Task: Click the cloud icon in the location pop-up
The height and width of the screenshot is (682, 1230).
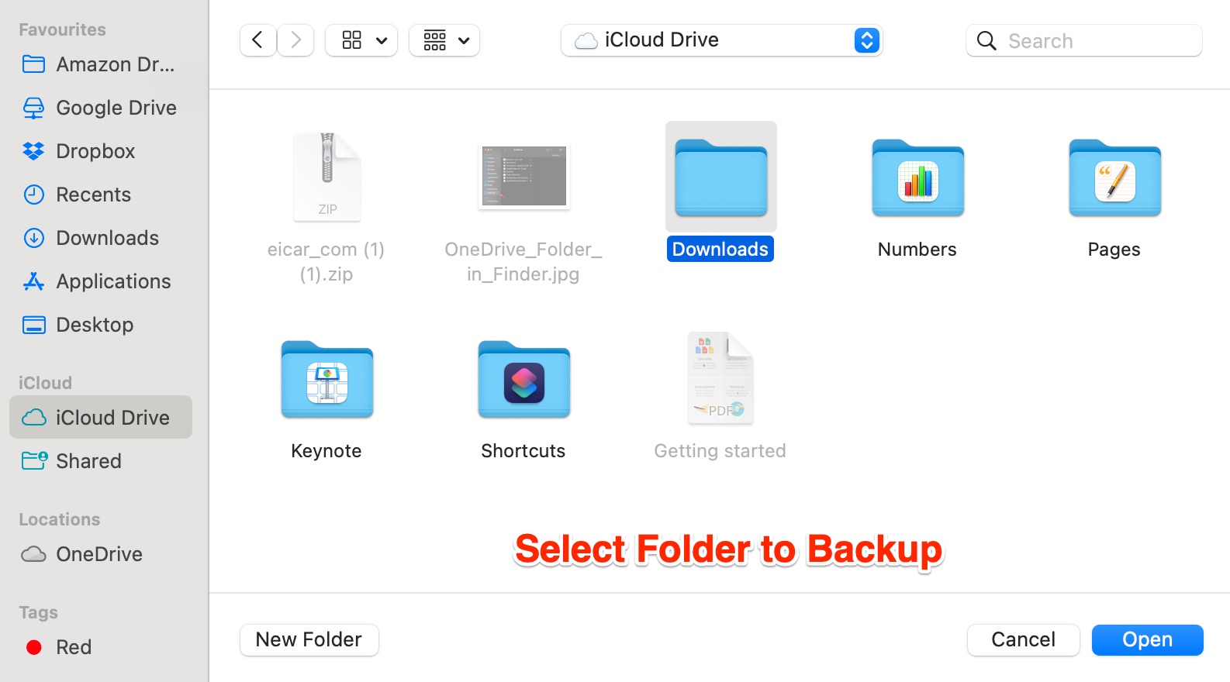Action: (586, 40)
